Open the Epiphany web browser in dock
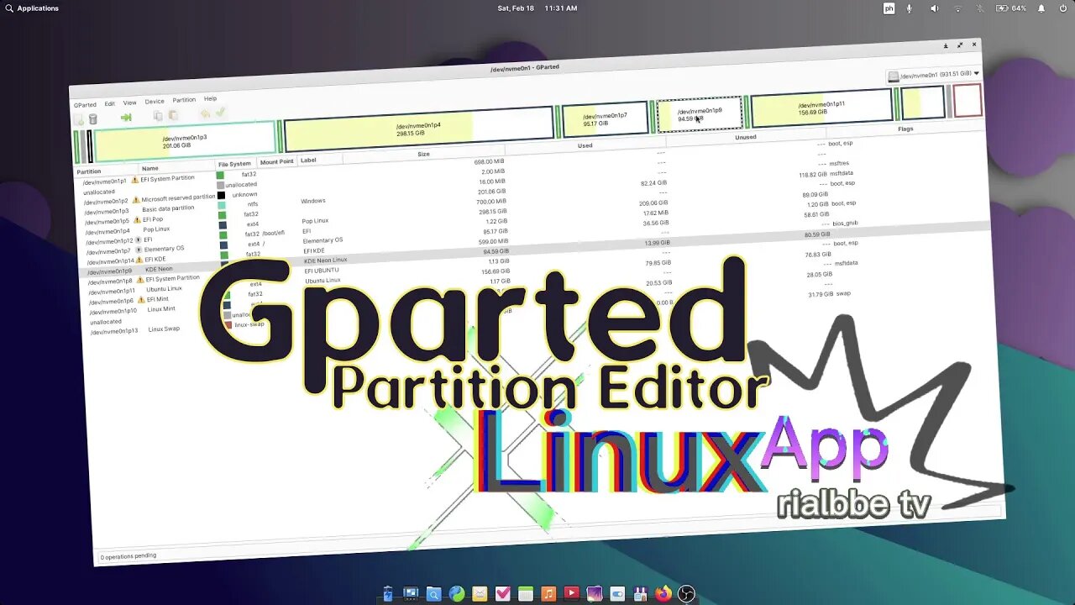The width and height of the screenshot is (1075, 605). [456, 594]
